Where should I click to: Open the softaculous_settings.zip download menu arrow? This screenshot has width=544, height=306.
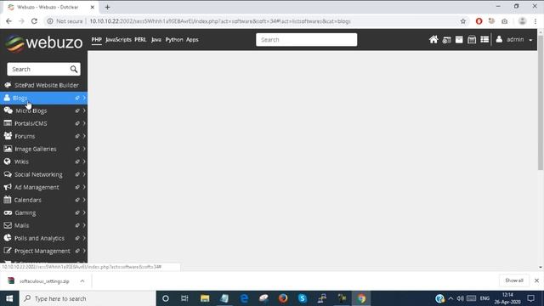82,281
